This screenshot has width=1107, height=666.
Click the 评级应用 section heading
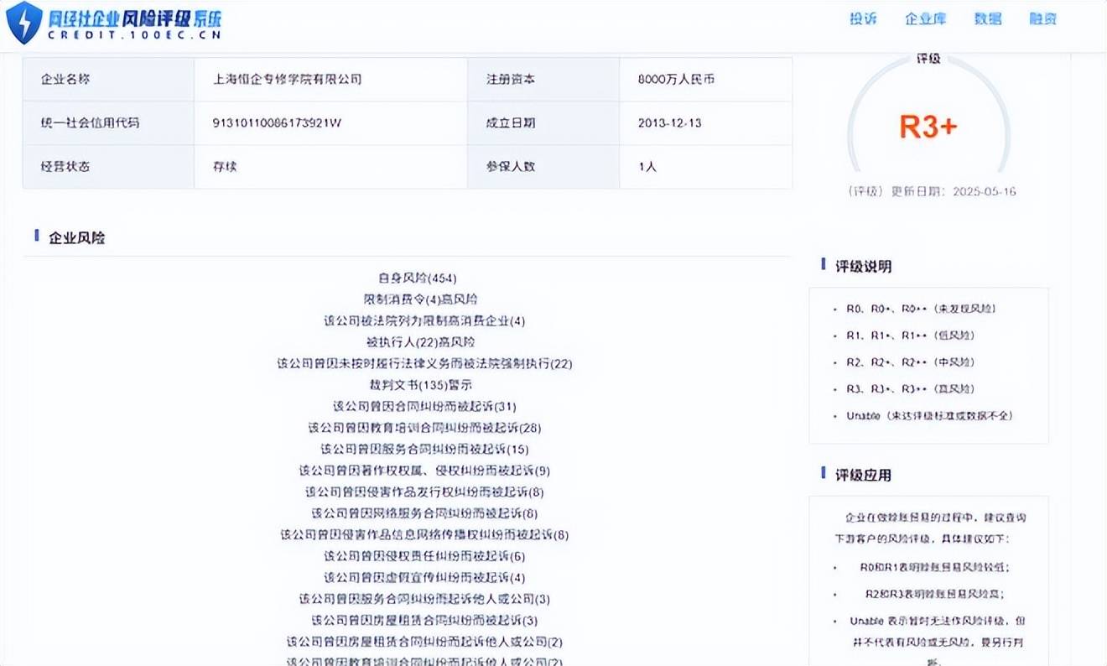[863, 475]
